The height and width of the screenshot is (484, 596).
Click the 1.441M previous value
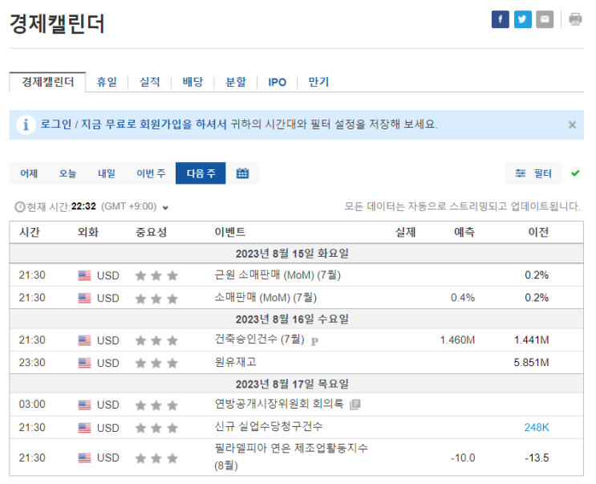click(x=531, y=340)
